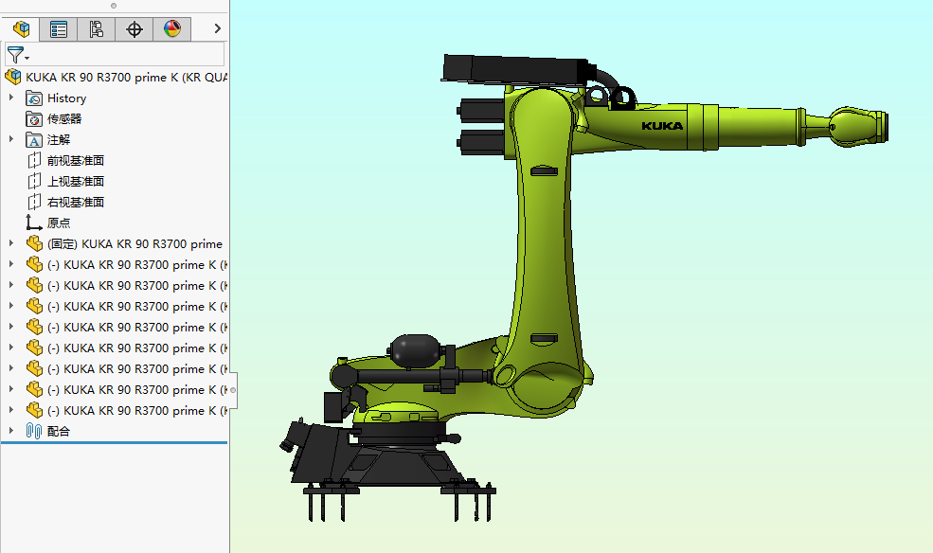This screenshot has height=553, width=933.
Task: Expand the (-) KUKA component directly below the fixed one
Action: point(10,264)
